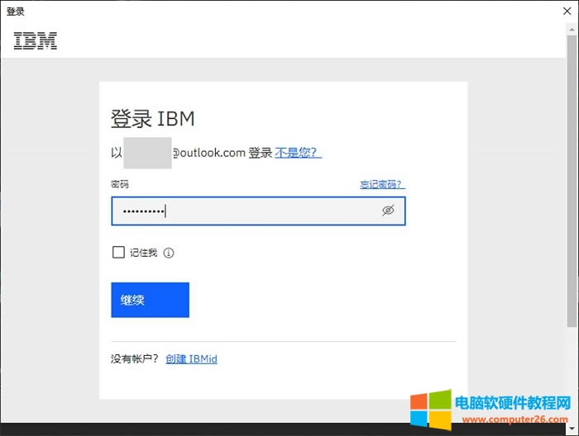Screen dimensions: 579x436
Task: Click the @outlook.com email text
Action: [x=208, y=153]
